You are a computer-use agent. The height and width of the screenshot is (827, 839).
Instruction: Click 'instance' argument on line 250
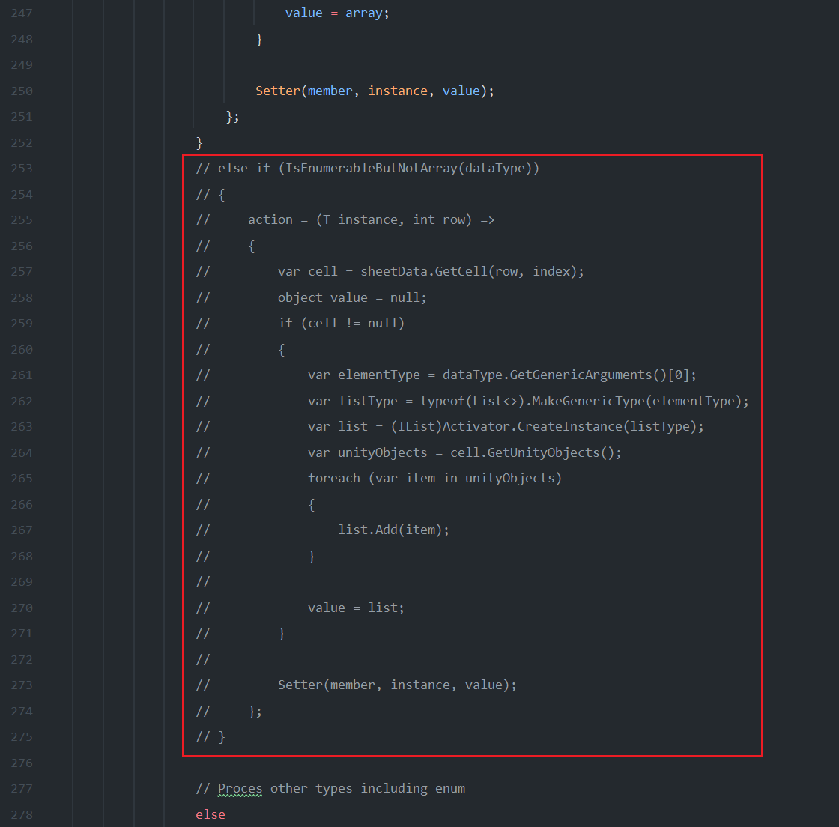click(x=398, y=91)
